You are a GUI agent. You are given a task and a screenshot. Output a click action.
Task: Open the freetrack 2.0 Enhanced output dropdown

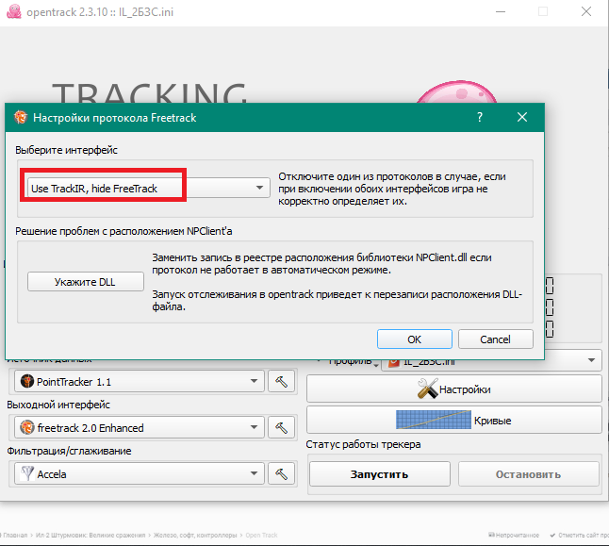click(x=140, y=427)
